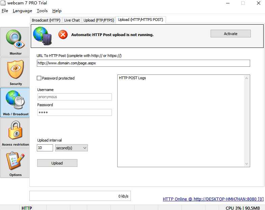The height and width of the screenshot is (210, 265).
Task: Open the Language menu
Action: pyautogui.click(x=22, y=11)
